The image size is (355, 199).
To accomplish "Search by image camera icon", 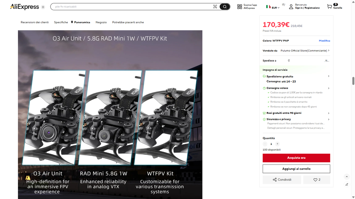I will point(215,7).
